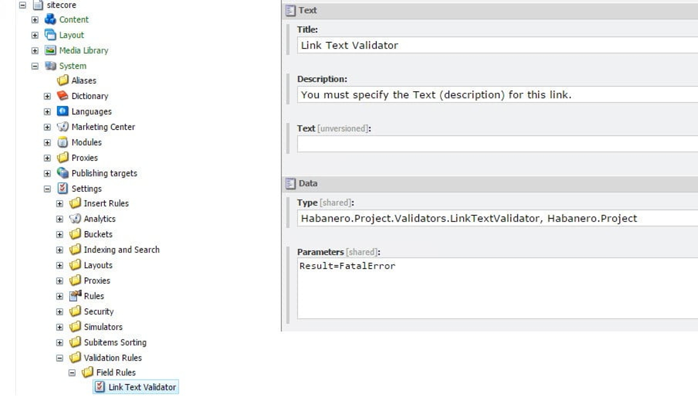Collapse the Validation Rules folder
The height and width of the screenshot is (397, 698).
[x=60, y=358]
